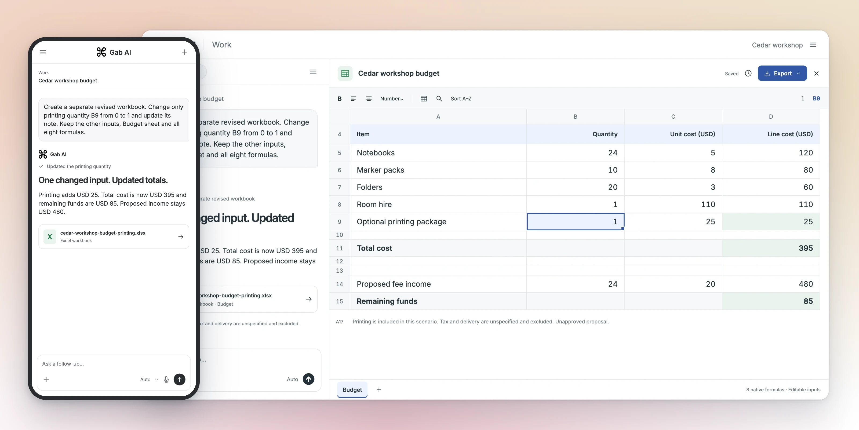Click the table borders grid icon

point(424,99)
